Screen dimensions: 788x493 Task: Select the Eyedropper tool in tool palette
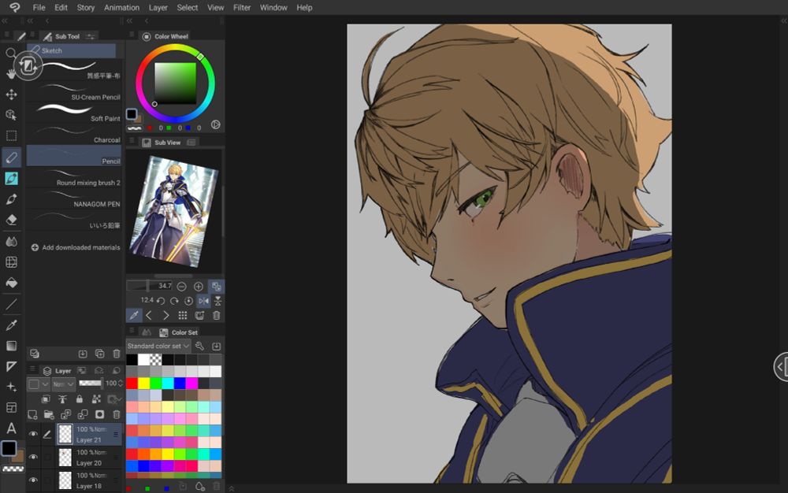(11, 324)
